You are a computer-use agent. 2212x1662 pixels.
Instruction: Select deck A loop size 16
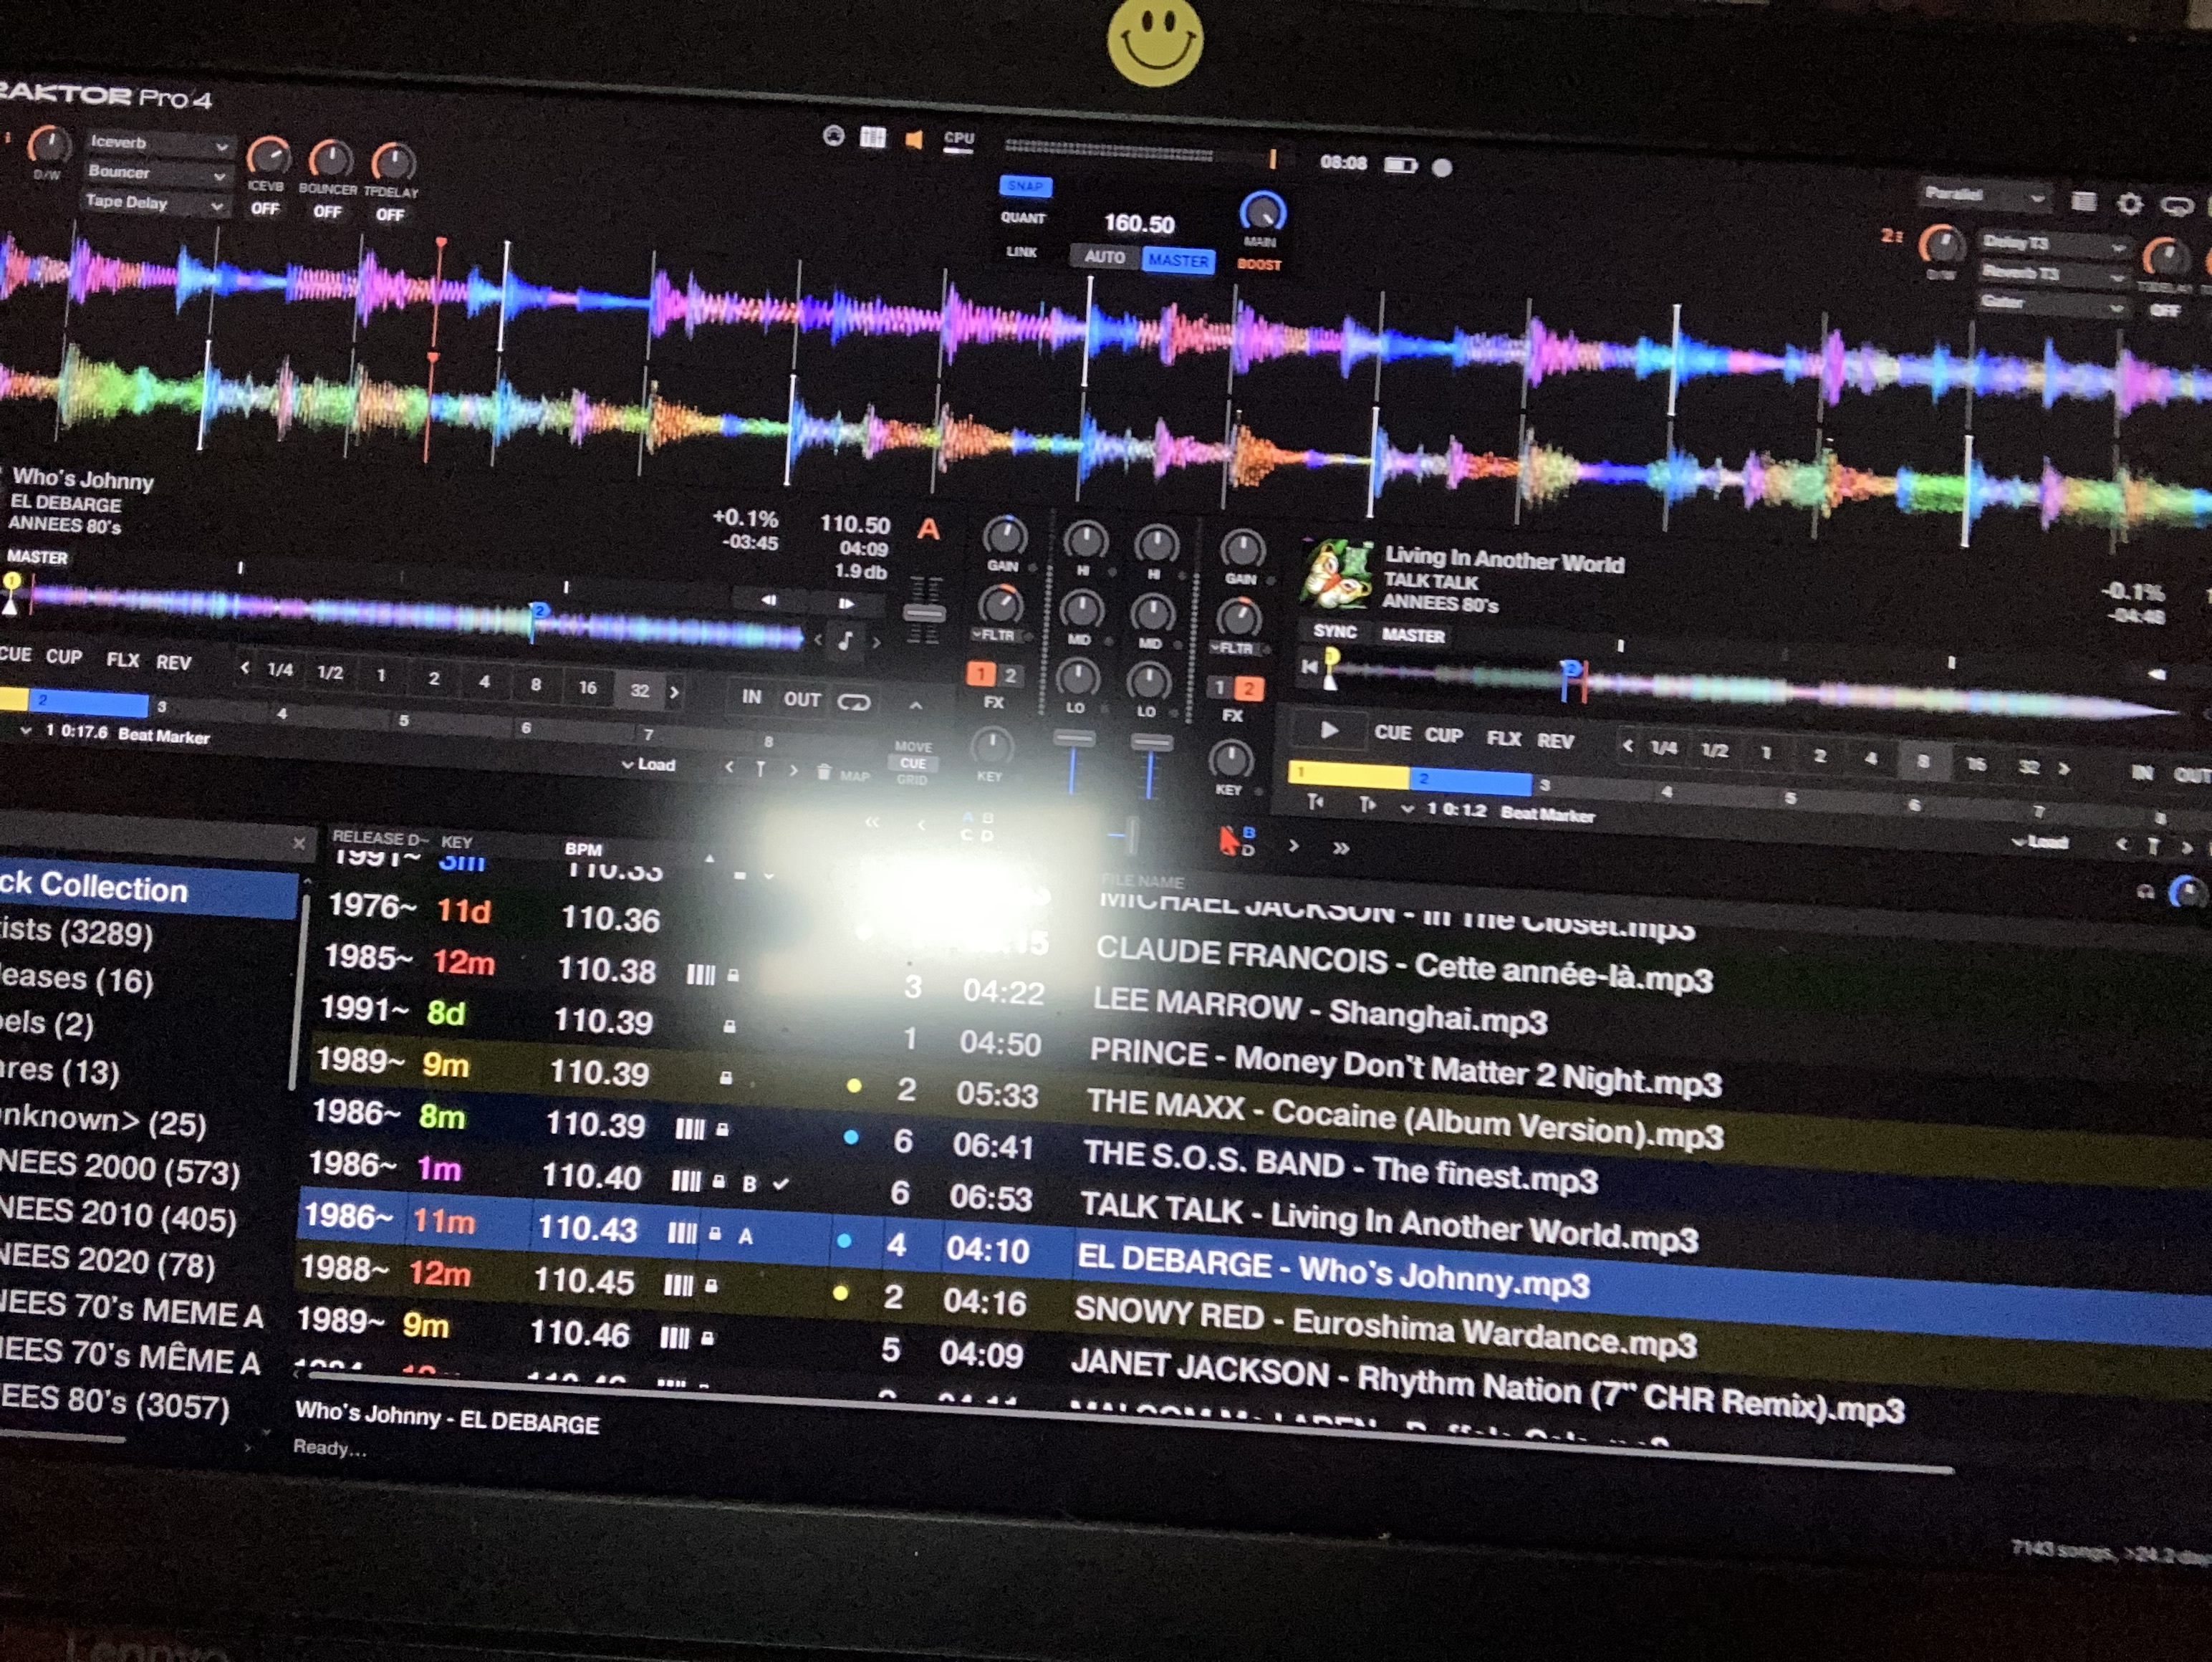(588, 688)
